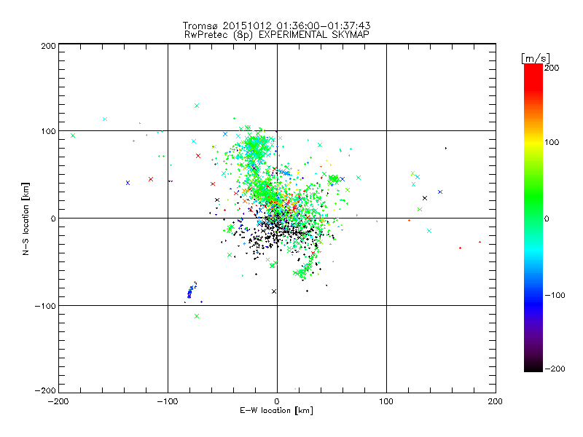This screenshot has height=437, width=583.
Task: Click the colorbar label '0' near green
Action: [547, 219]
